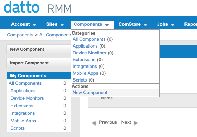Click the Import Component button

tap(39, 63)
